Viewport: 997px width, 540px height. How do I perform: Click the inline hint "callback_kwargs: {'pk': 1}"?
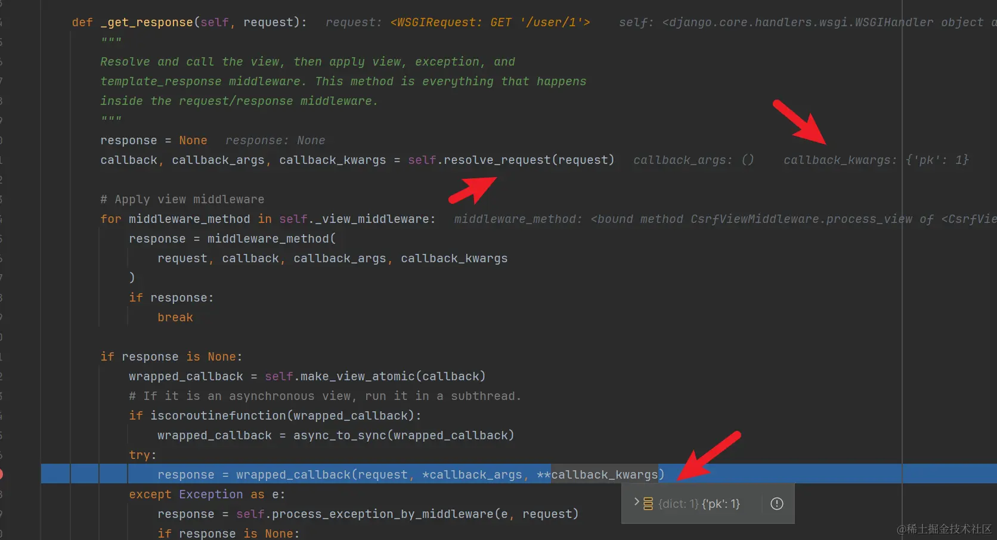click(x=877, y=160)
